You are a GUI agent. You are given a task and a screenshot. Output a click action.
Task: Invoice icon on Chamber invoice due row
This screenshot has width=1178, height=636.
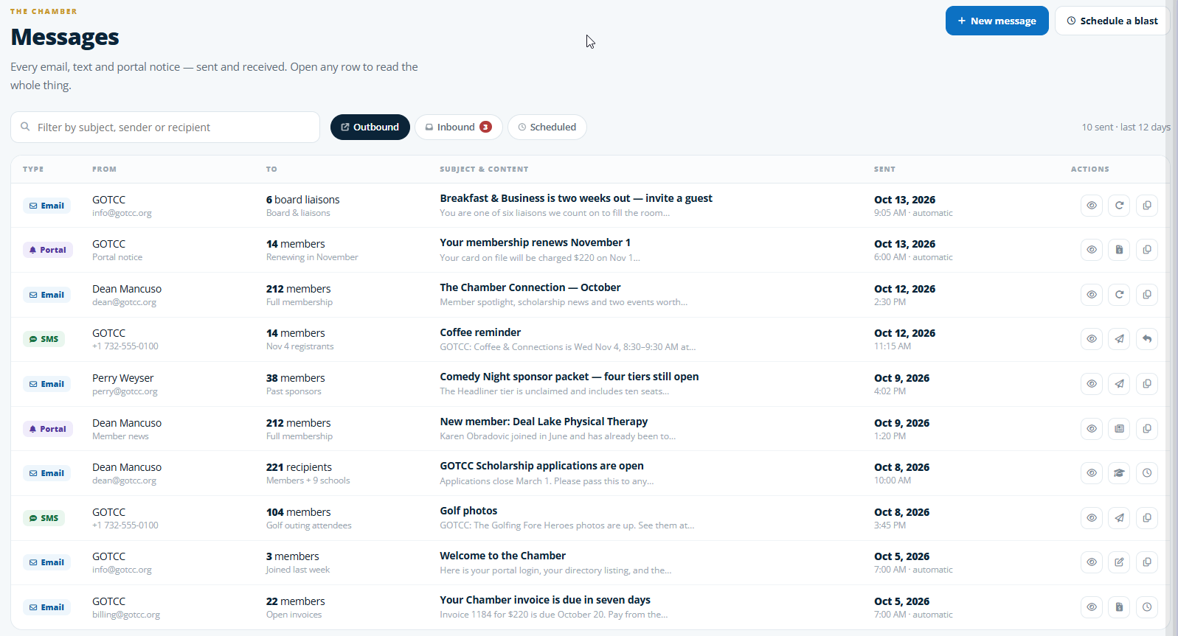coord(1119,607)
